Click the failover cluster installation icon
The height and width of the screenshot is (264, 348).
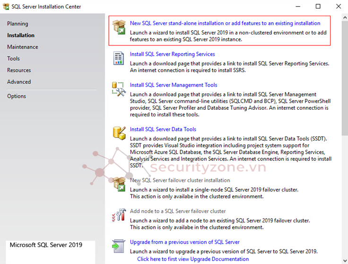click(118, 184)
